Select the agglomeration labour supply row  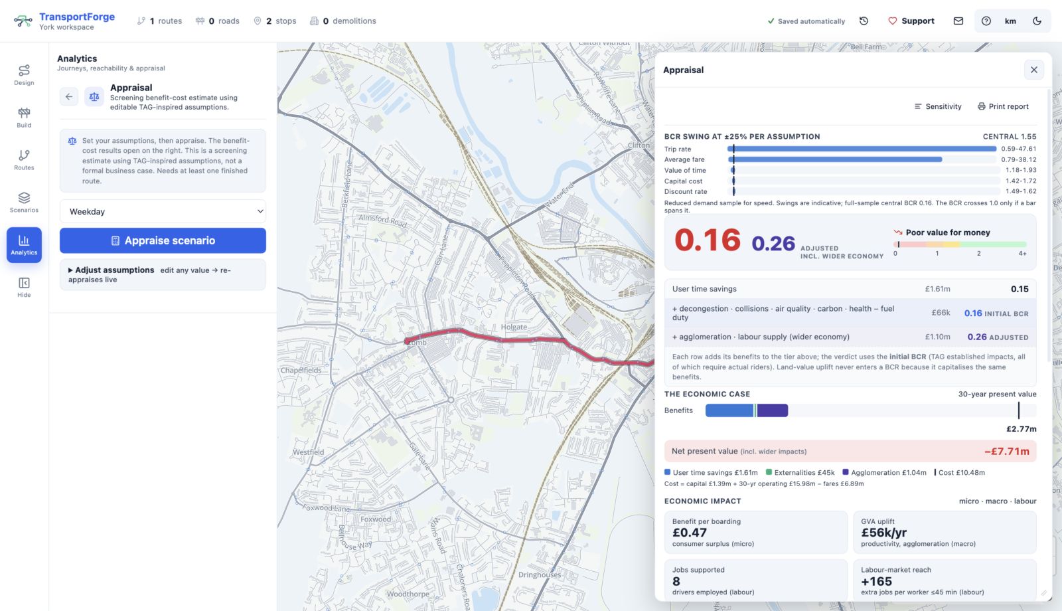tap(850, 337)
